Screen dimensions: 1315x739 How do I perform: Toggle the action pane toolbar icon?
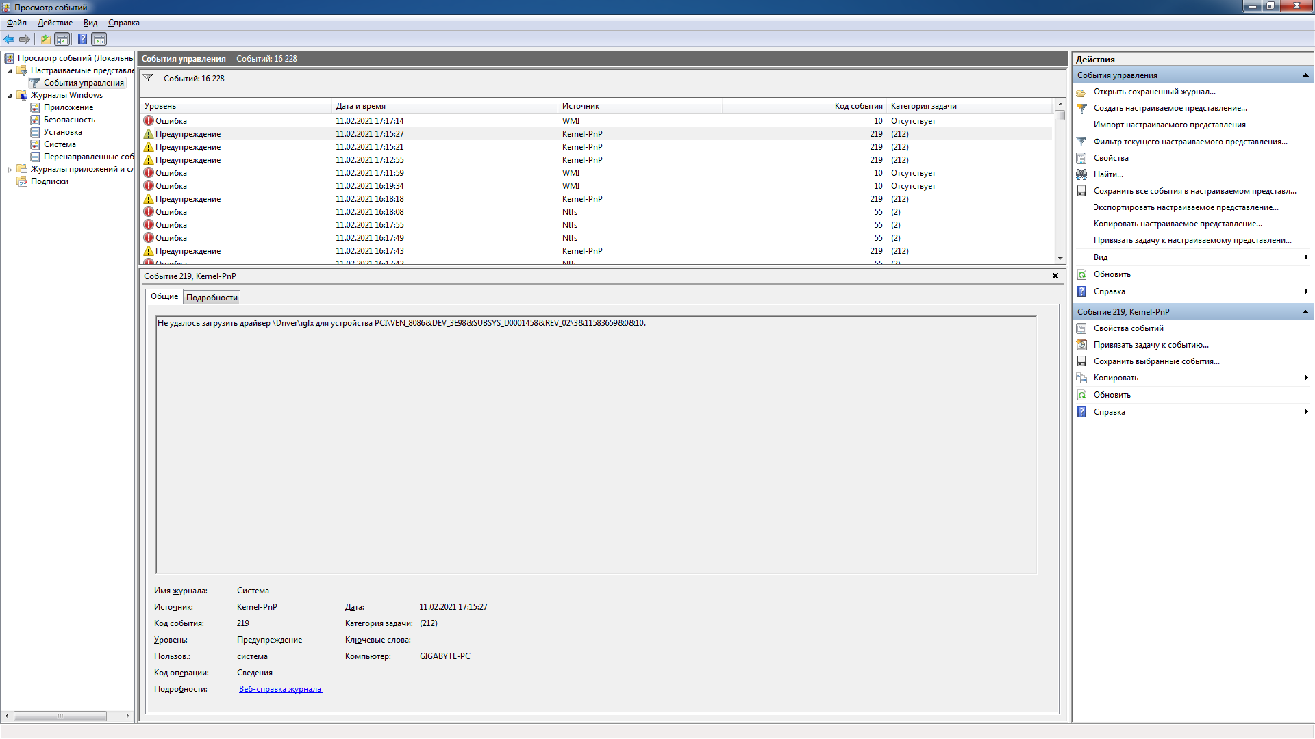[x=99, y=39]
